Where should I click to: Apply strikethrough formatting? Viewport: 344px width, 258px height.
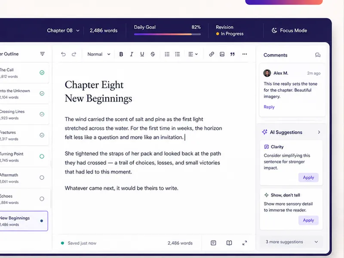pos(153,54)
